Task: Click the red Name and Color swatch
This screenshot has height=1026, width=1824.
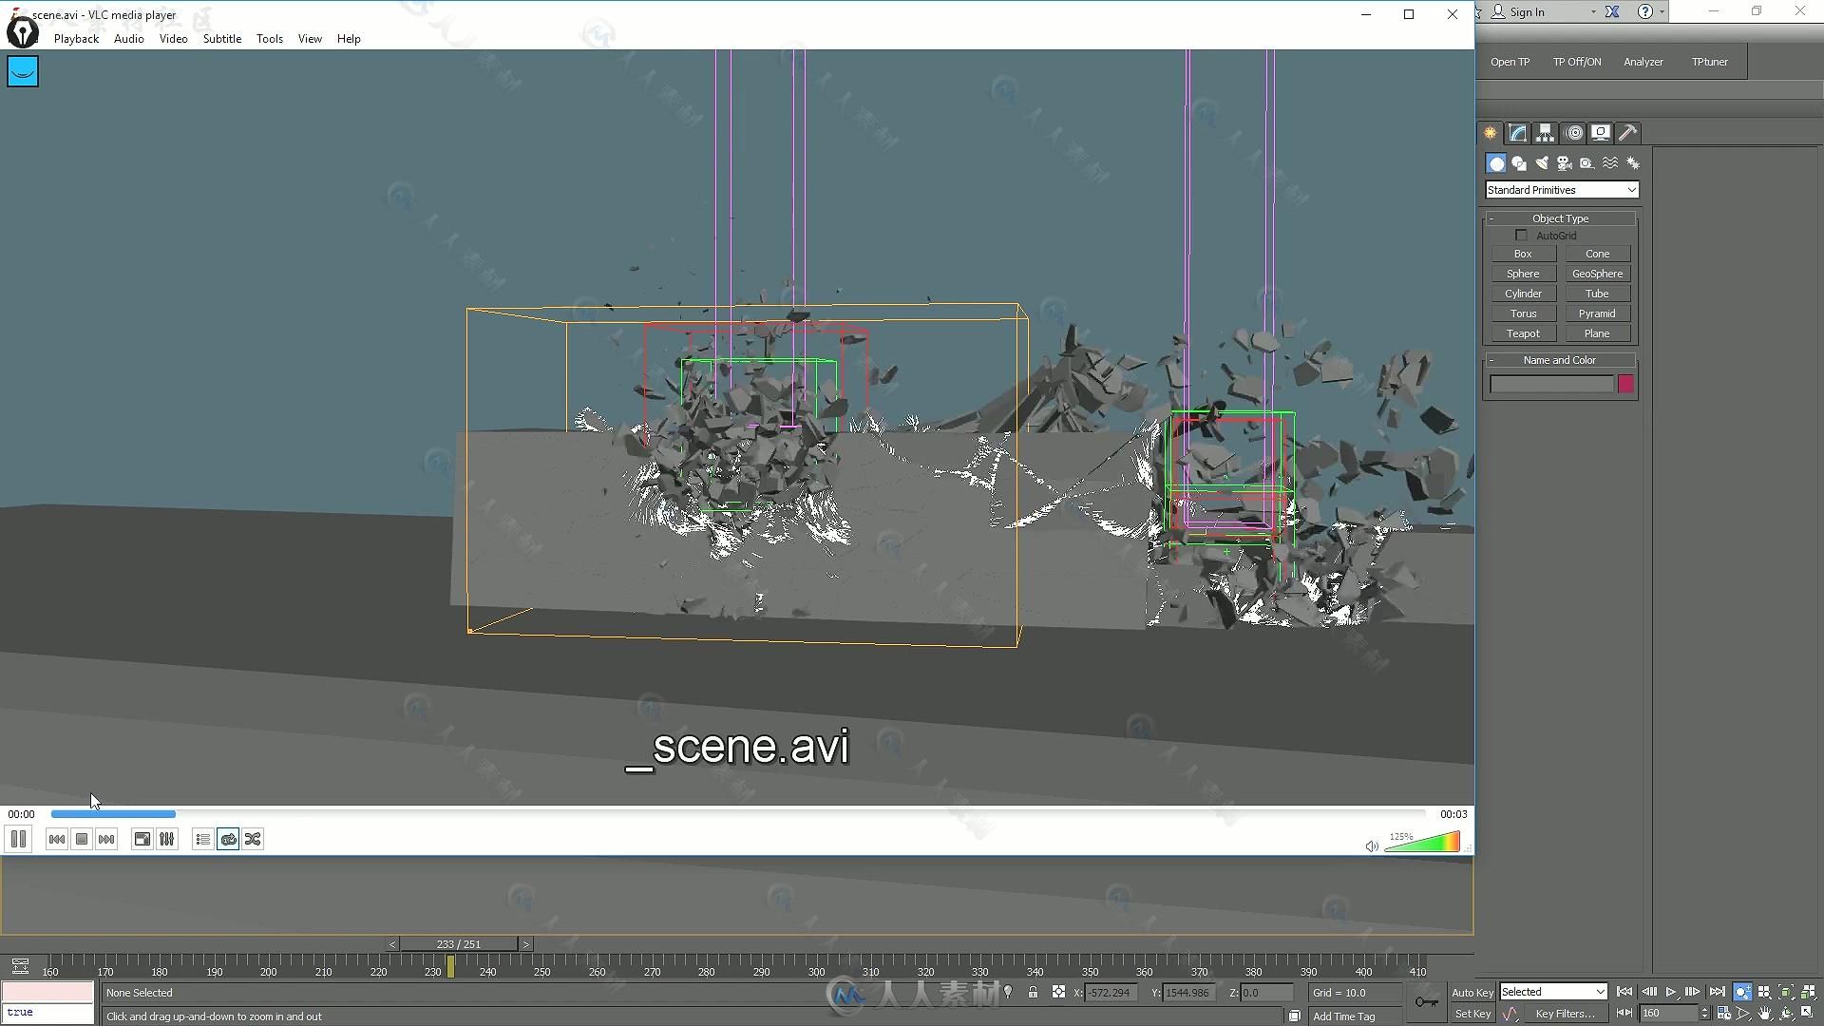Action: point(1626,384)
